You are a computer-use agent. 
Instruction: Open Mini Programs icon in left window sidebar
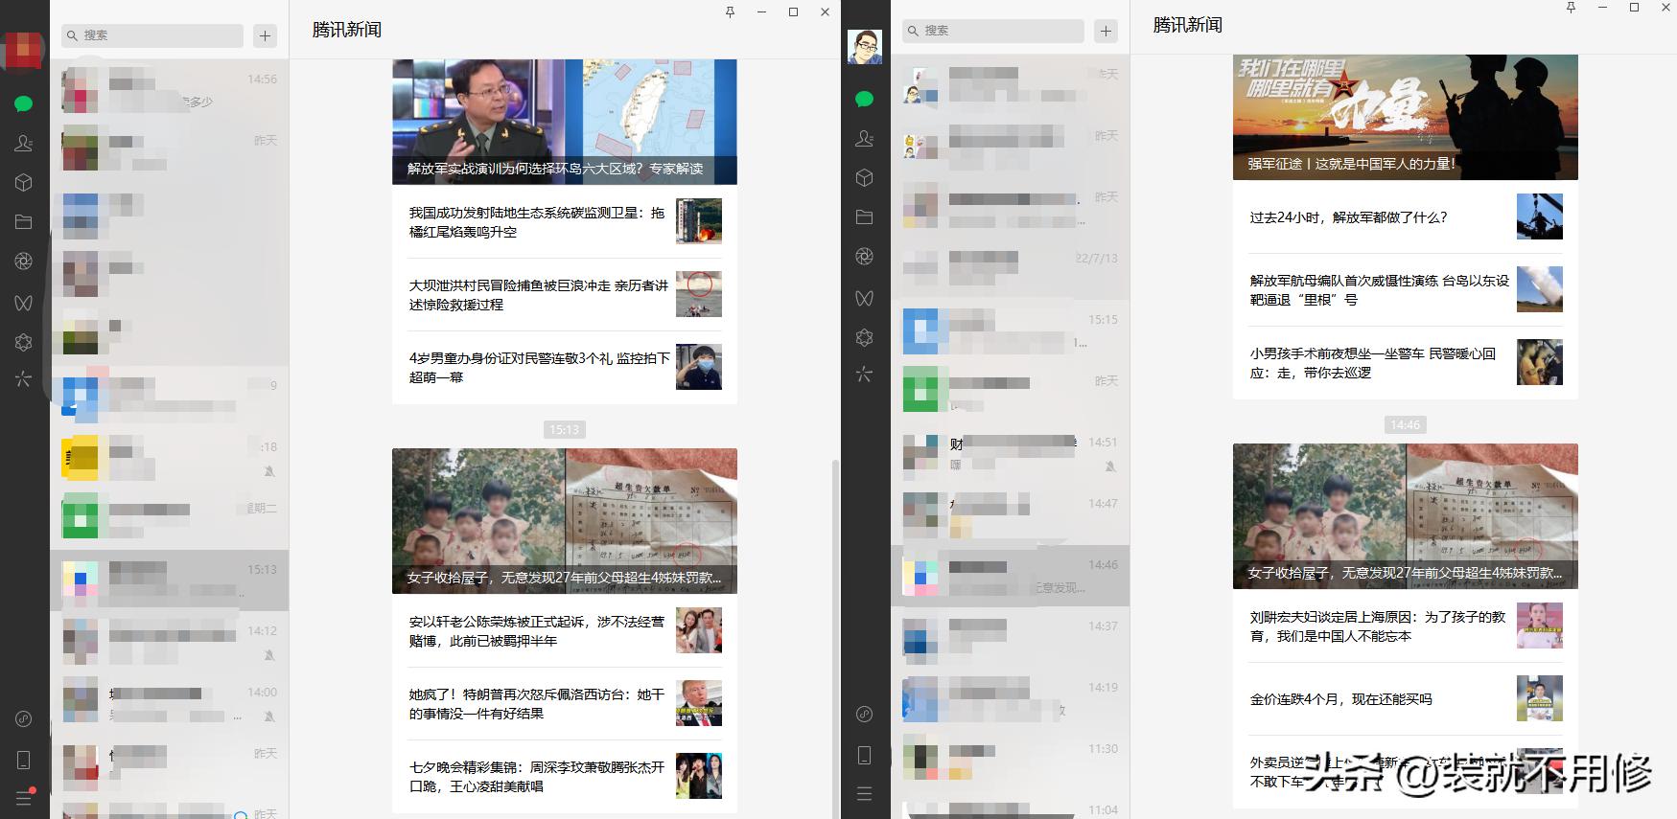pyautogui.click(x=24, y=718)
